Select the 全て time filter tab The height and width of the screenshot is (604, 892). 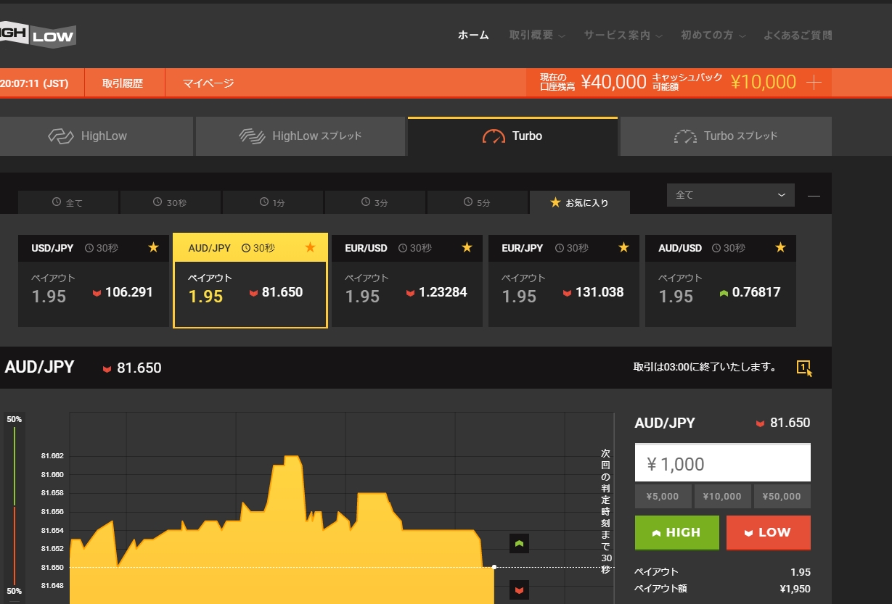click(67, 203)
